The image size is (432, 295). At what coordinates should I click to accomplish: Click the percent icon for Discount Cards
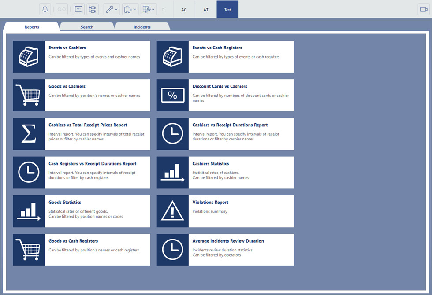click(173, 96)
